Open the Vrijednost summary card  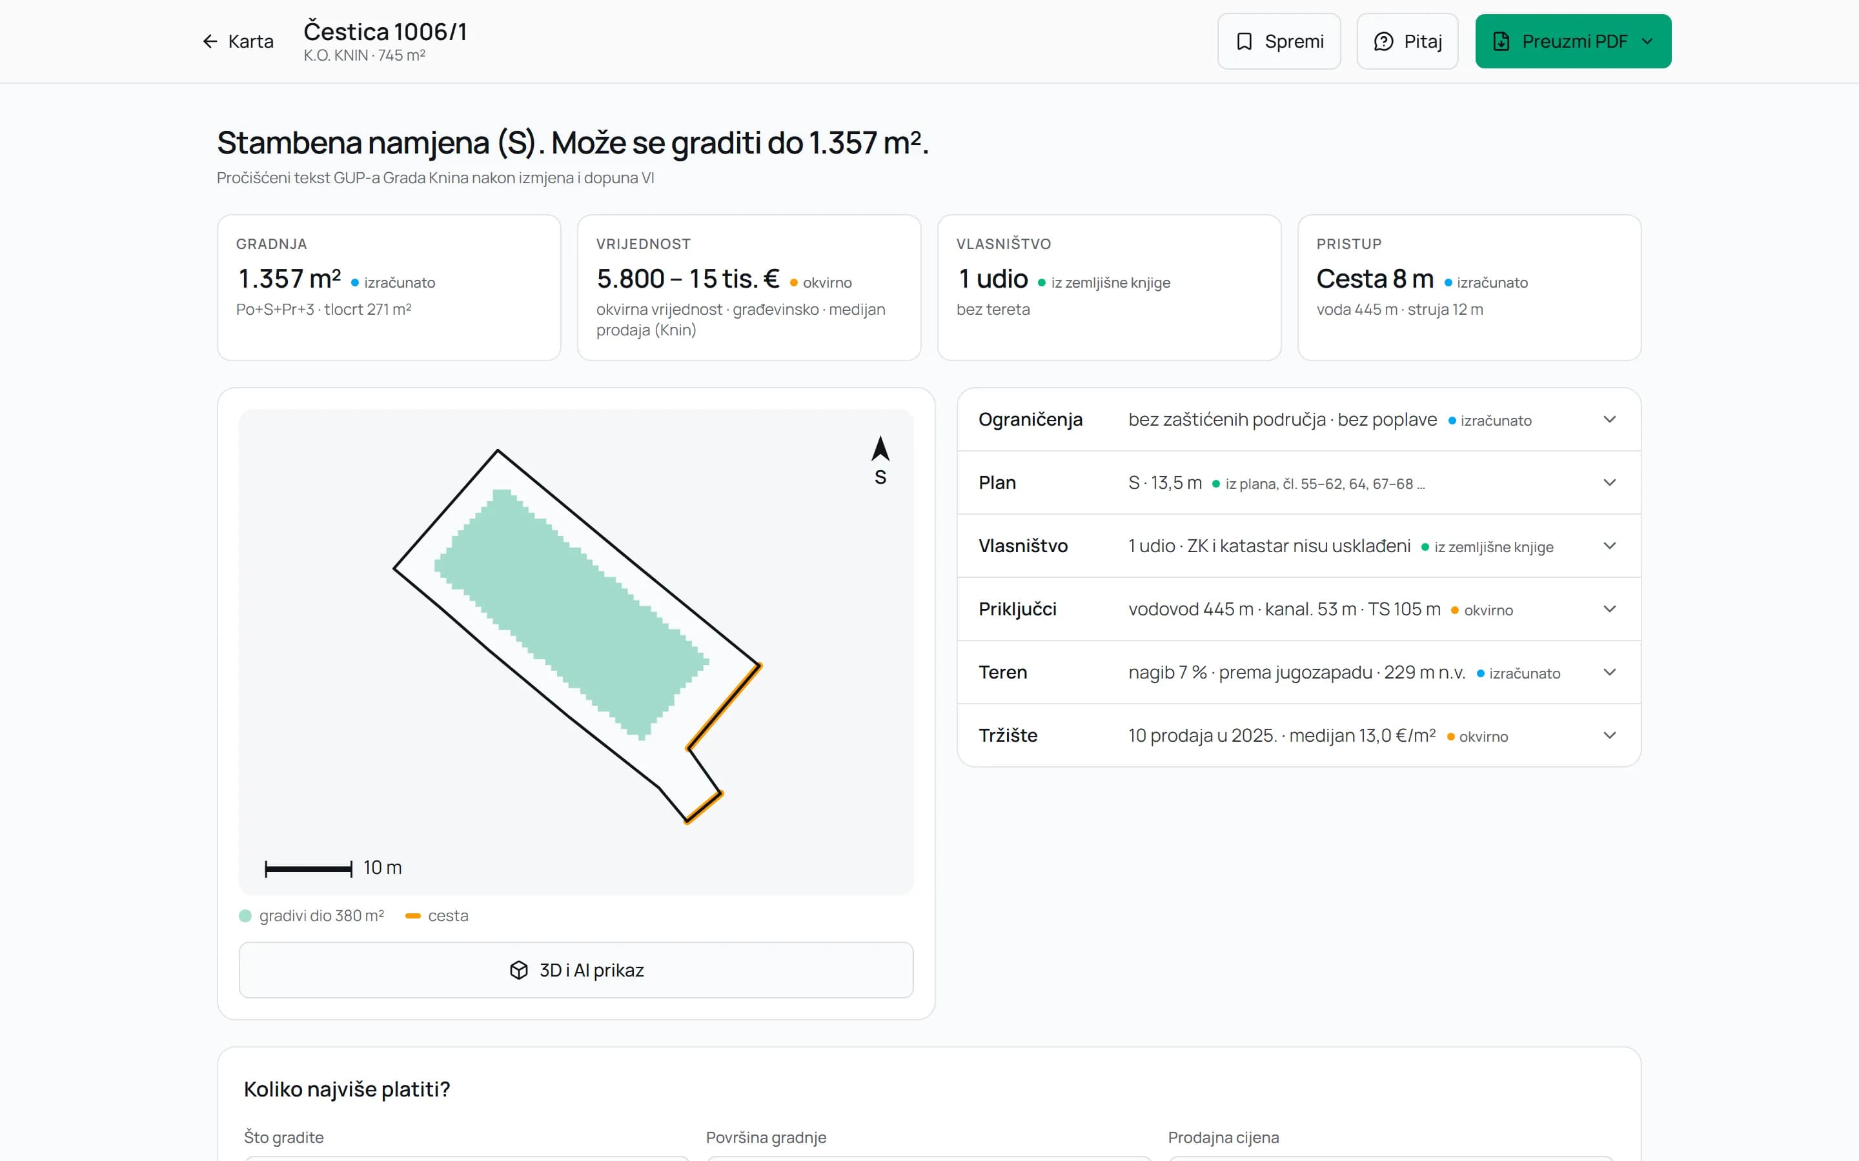749,287
